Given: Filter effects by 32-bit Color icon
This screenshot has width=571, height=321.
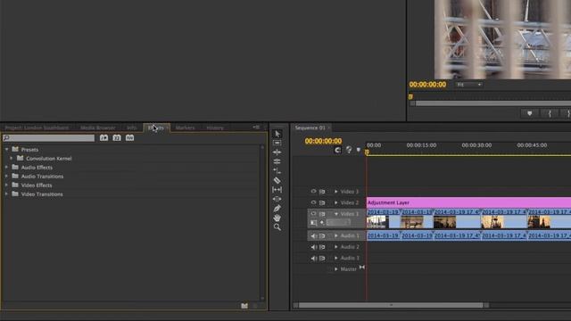Looking at the screenshot, I should click(117, 138).
